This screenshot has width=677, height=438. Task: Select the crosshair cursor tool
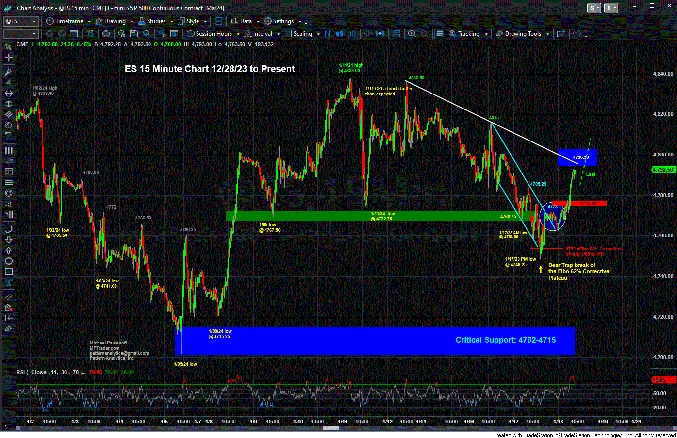(8, 58)
